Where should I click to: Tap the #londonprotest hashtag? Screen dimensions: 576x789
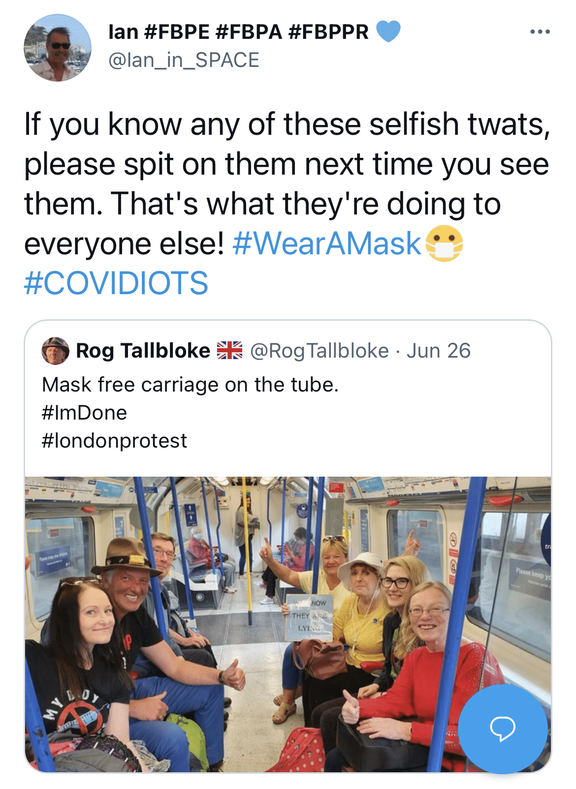pos(115,441)
